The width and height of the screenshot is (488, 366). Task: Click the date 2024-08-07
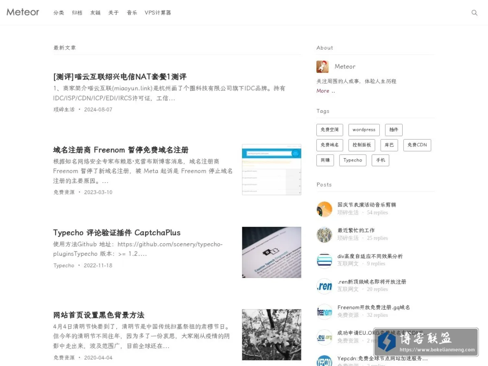pos(98,109)
